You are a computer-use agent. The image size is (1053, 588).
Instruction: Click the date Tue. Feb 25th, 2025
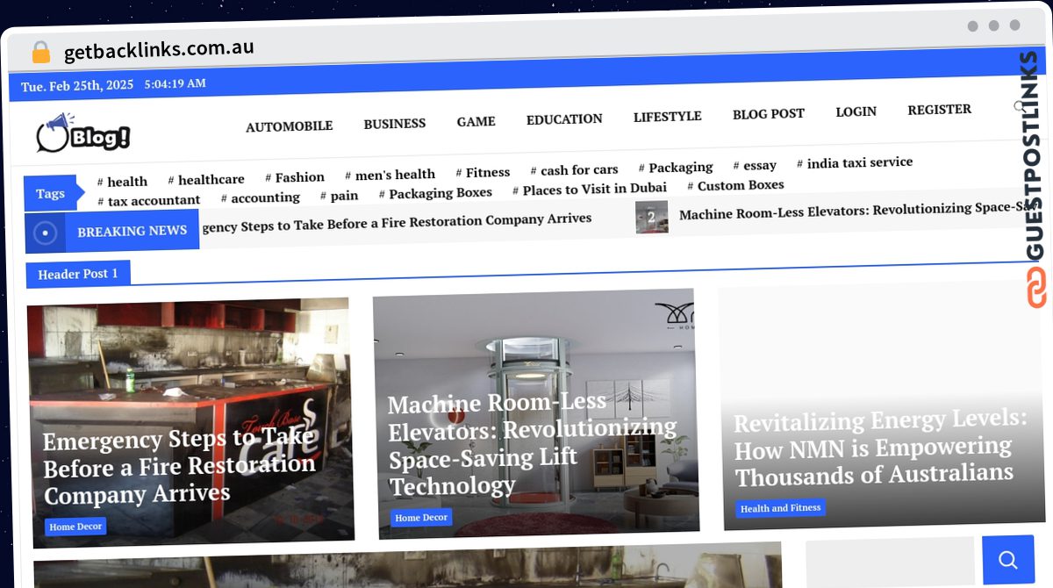pyautogui.click(x=76, y=87)
